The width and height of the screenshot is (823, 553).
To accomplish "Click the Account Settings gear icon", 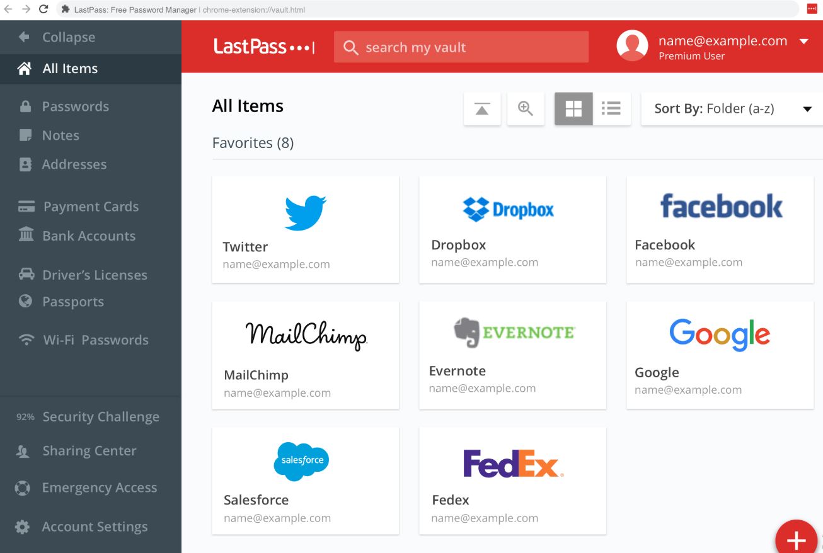I will coord(23,527).
